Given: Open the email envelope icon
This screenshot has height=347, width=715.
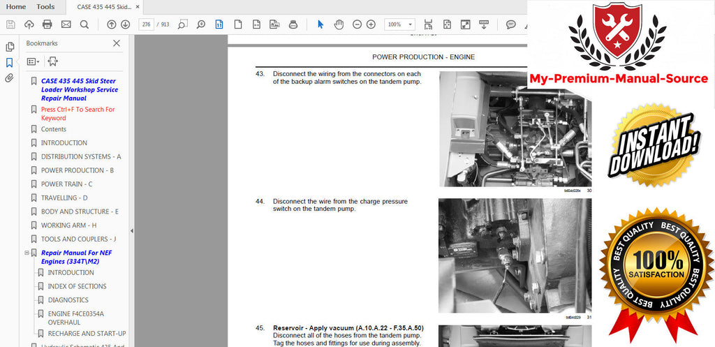Looking at the screenshot, I should (x=66, y=24).
